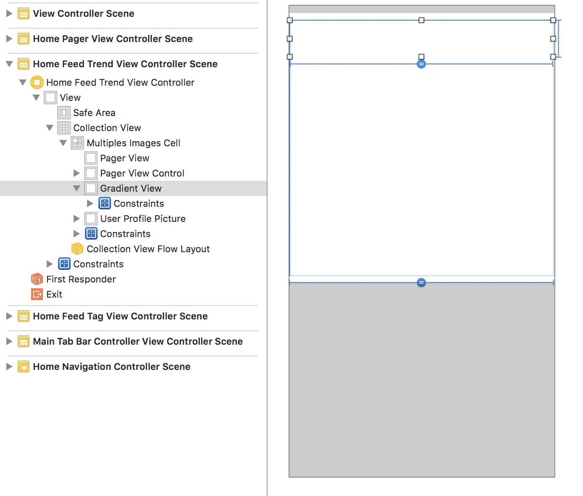Image resolution: width=583 pixels, height=496 pixels.
Task: Expand the View Controller Scene row
Action: pyautogui.click(x=9, y=13)
